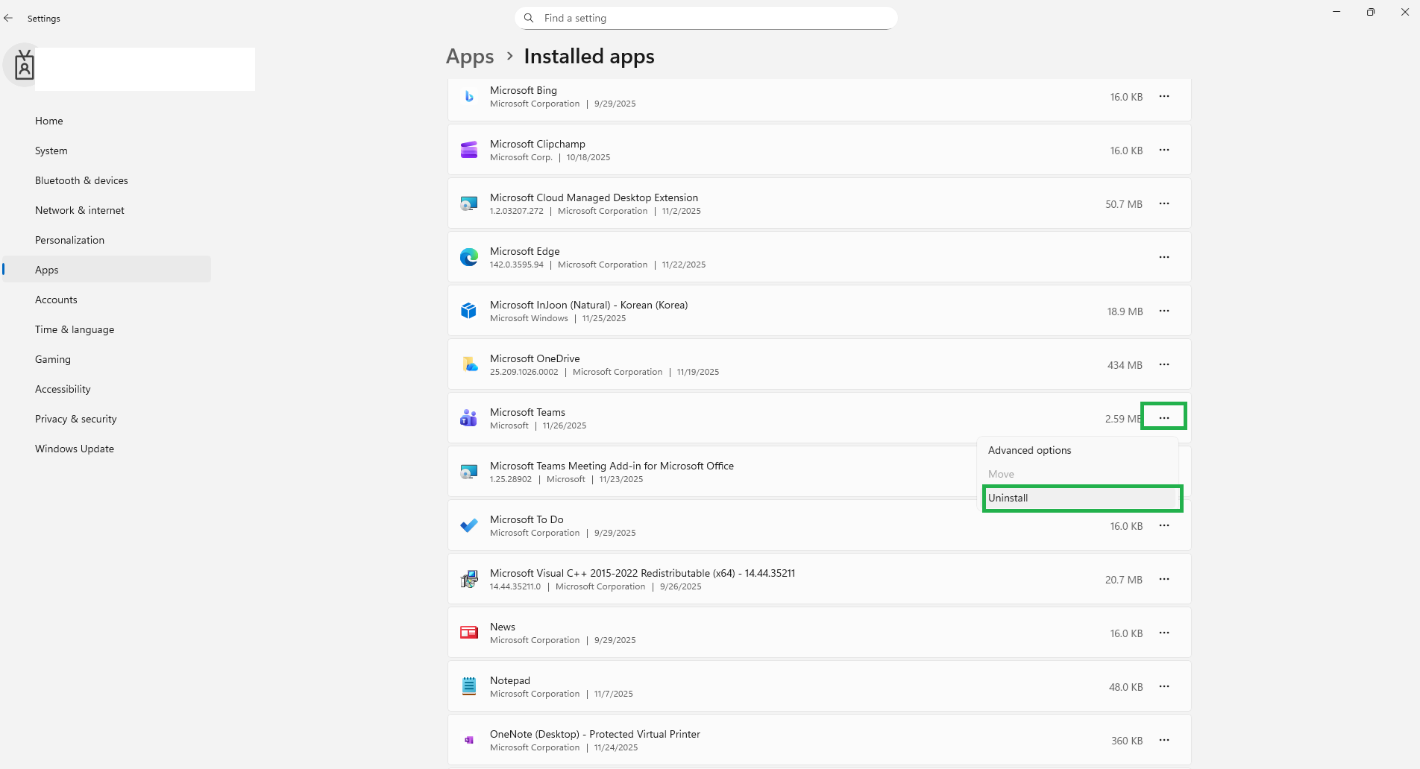Screen dimensions: 1420x769
Task: Click the Microsoft Clipchamp app name
Action: [x=538, y=144]
